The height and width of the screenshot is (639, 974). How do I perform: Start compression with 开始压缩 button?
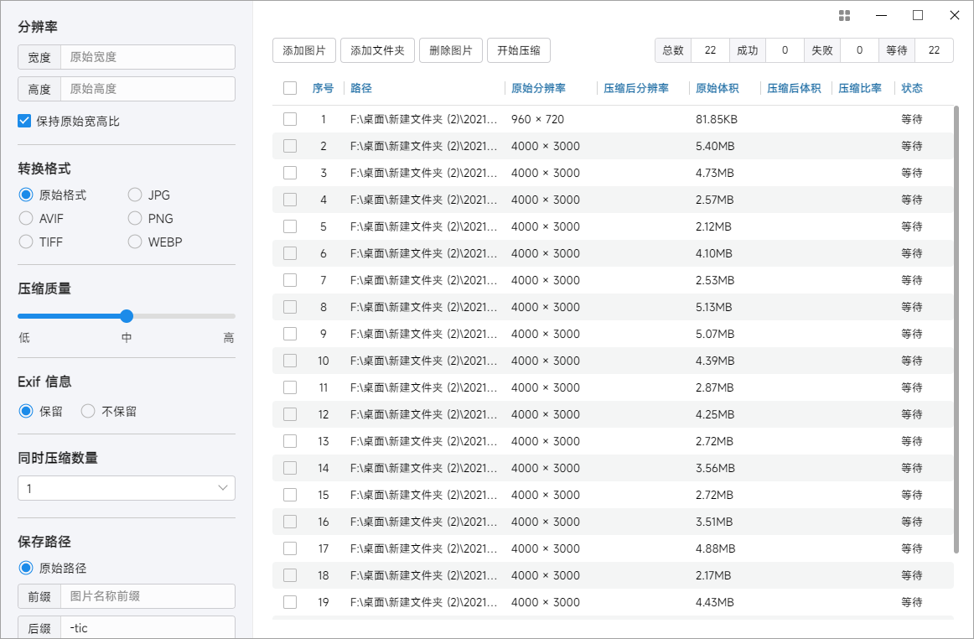519,50
